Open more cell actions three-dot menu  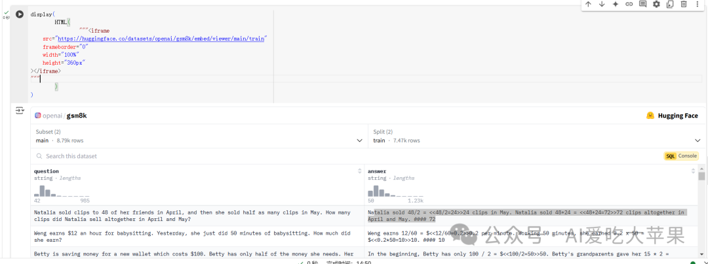click(698, 4)
